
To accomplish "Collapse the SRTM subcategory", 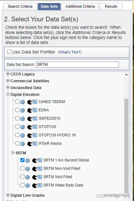I will click(13, 152).
